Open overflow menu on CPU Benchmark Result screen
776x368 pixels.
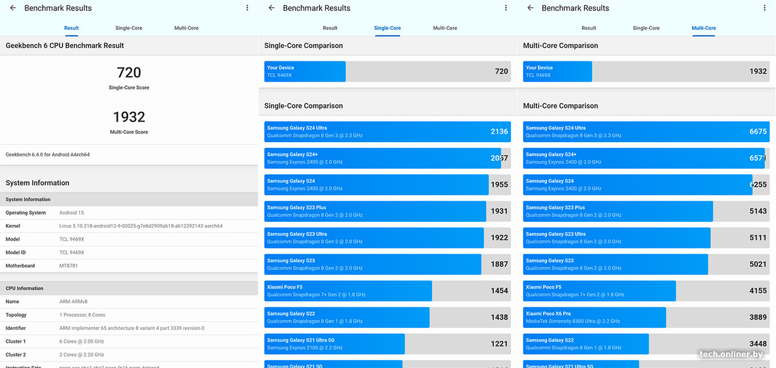coord(247,8)
